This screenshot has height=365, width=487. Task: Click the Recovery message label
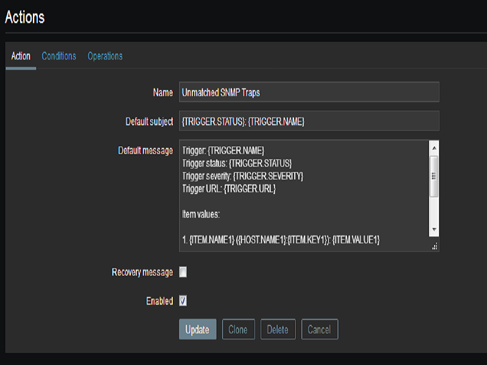click(x=142, y=272)
